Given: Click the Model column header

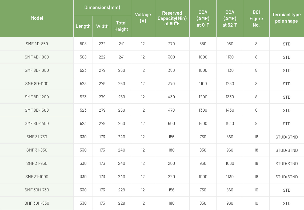Looking at the screenshot, I should (x=37, y=18).
